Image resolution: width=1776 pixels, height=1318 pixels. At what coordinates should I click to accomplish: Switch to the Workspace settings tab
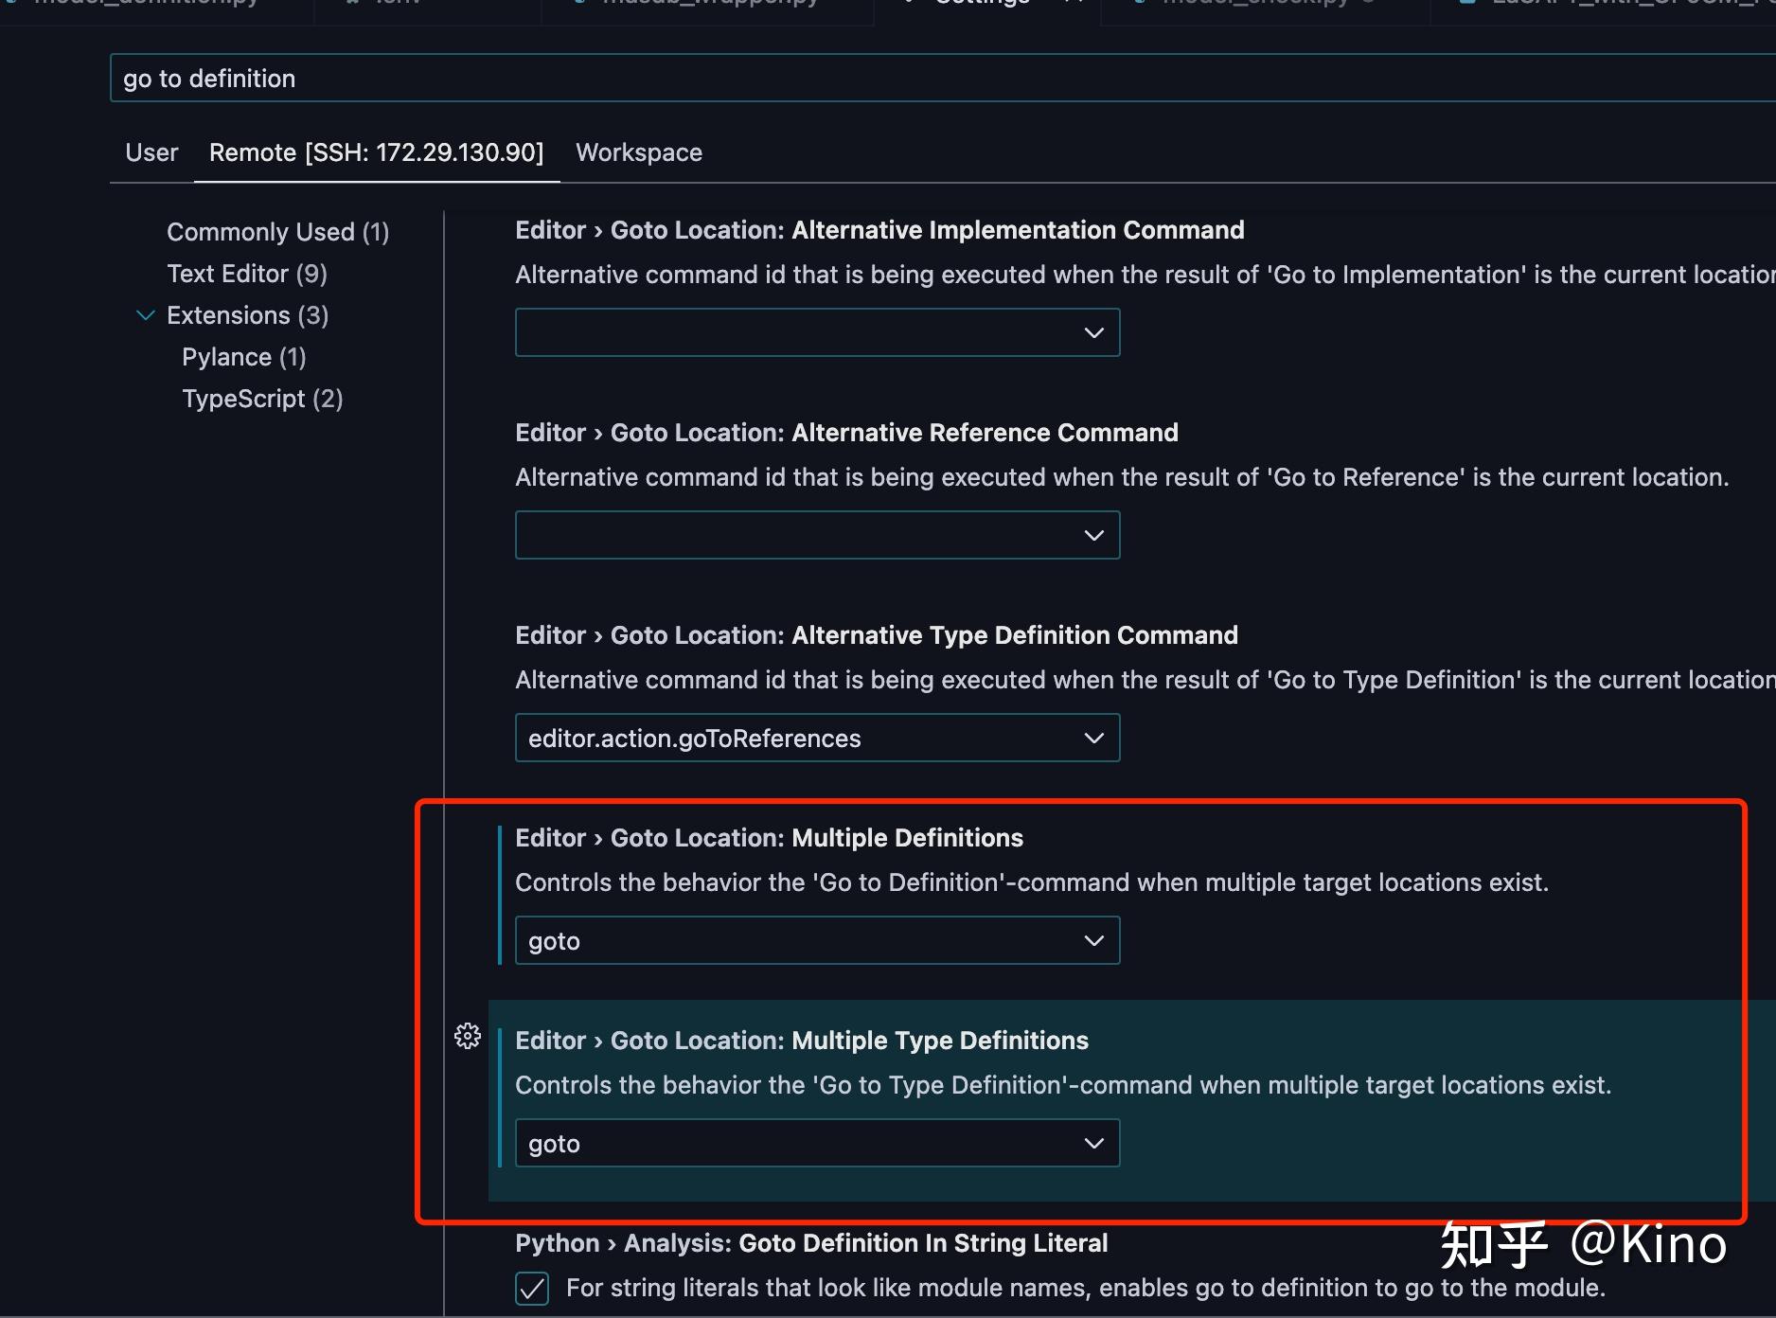[x=639, y=152]
